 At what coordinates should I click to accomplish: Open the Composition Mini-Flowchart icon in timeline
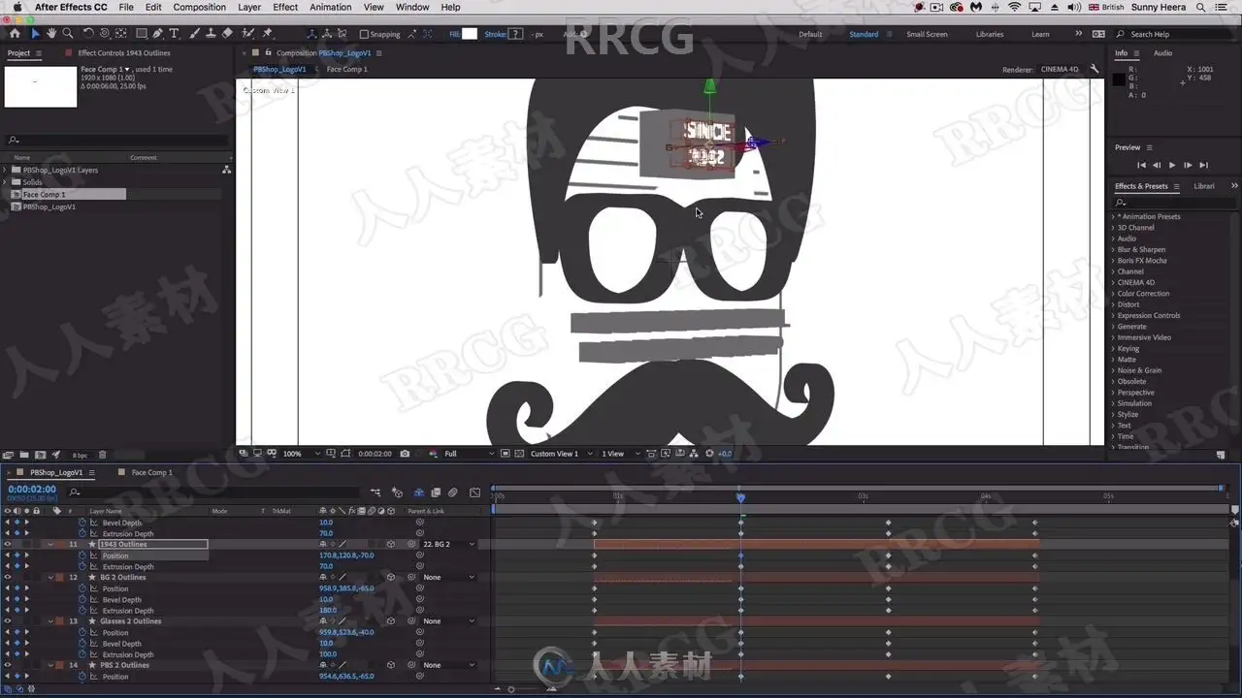point(374,492)
